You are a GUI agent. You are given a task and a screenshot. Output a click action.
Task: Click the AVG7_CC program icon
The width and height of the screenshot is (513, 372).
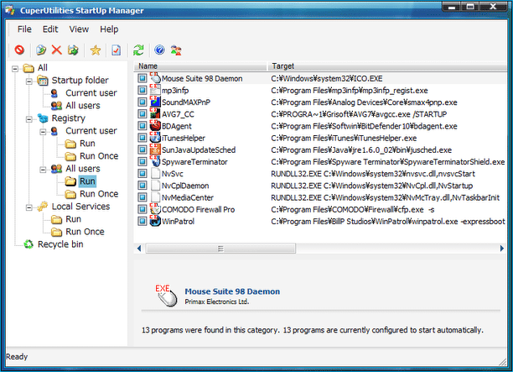[x=155, y=114]
